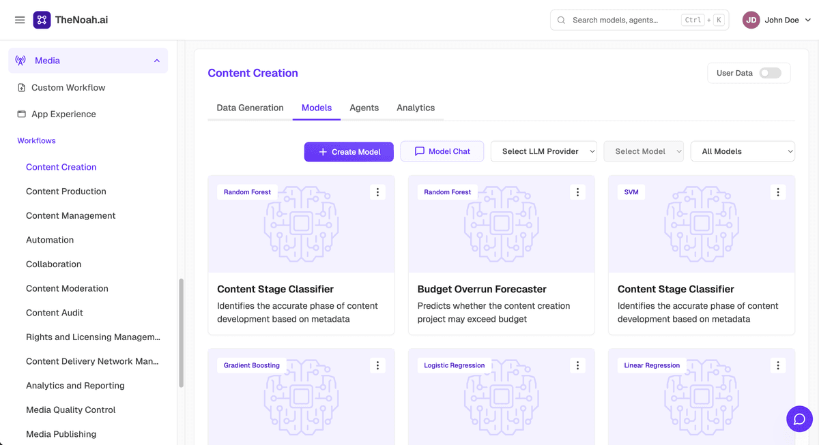Click the brain thumbnail on Gradient Boosting card
The height and width of the screenshot is (445, 819).
click(x=301, y=398)
